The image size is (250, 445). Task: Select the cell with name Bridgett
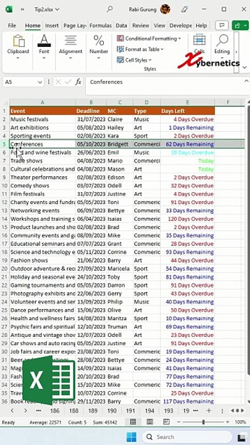click(x=120, y=144)
